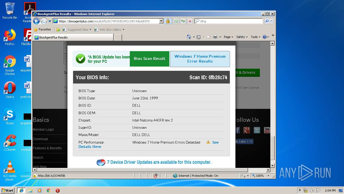Viewport: 344px width, 194px height.
Task: Open Features & Benefits footer link
Action: point(47,148)
